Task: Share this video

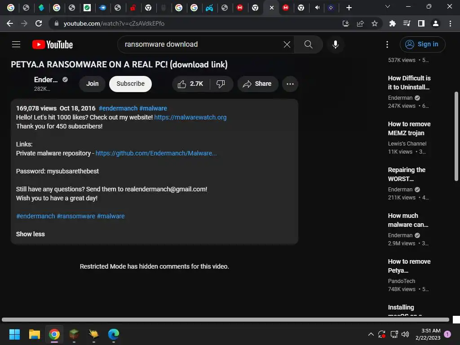Action: [x=257, y=84]
